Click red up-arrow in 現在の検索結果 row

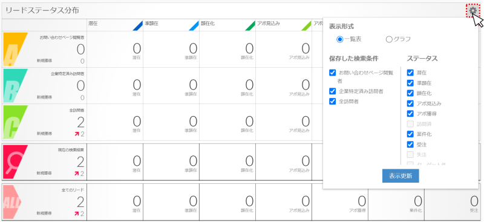77,174
